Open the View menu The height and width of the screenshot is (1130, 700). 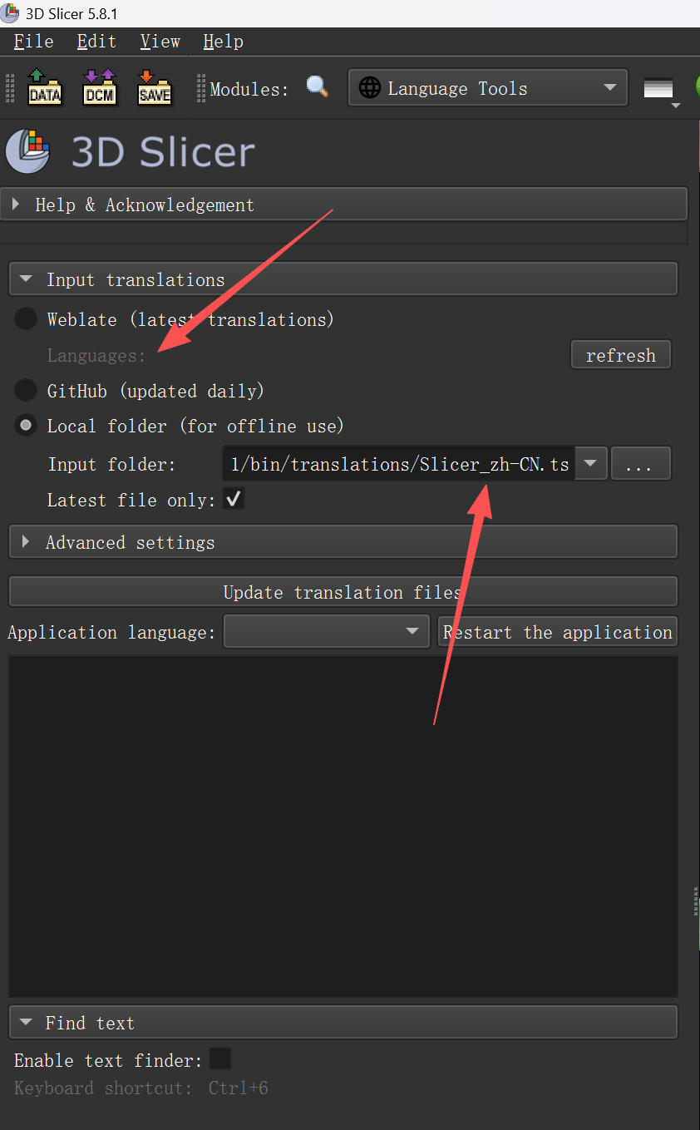[160, 42]
